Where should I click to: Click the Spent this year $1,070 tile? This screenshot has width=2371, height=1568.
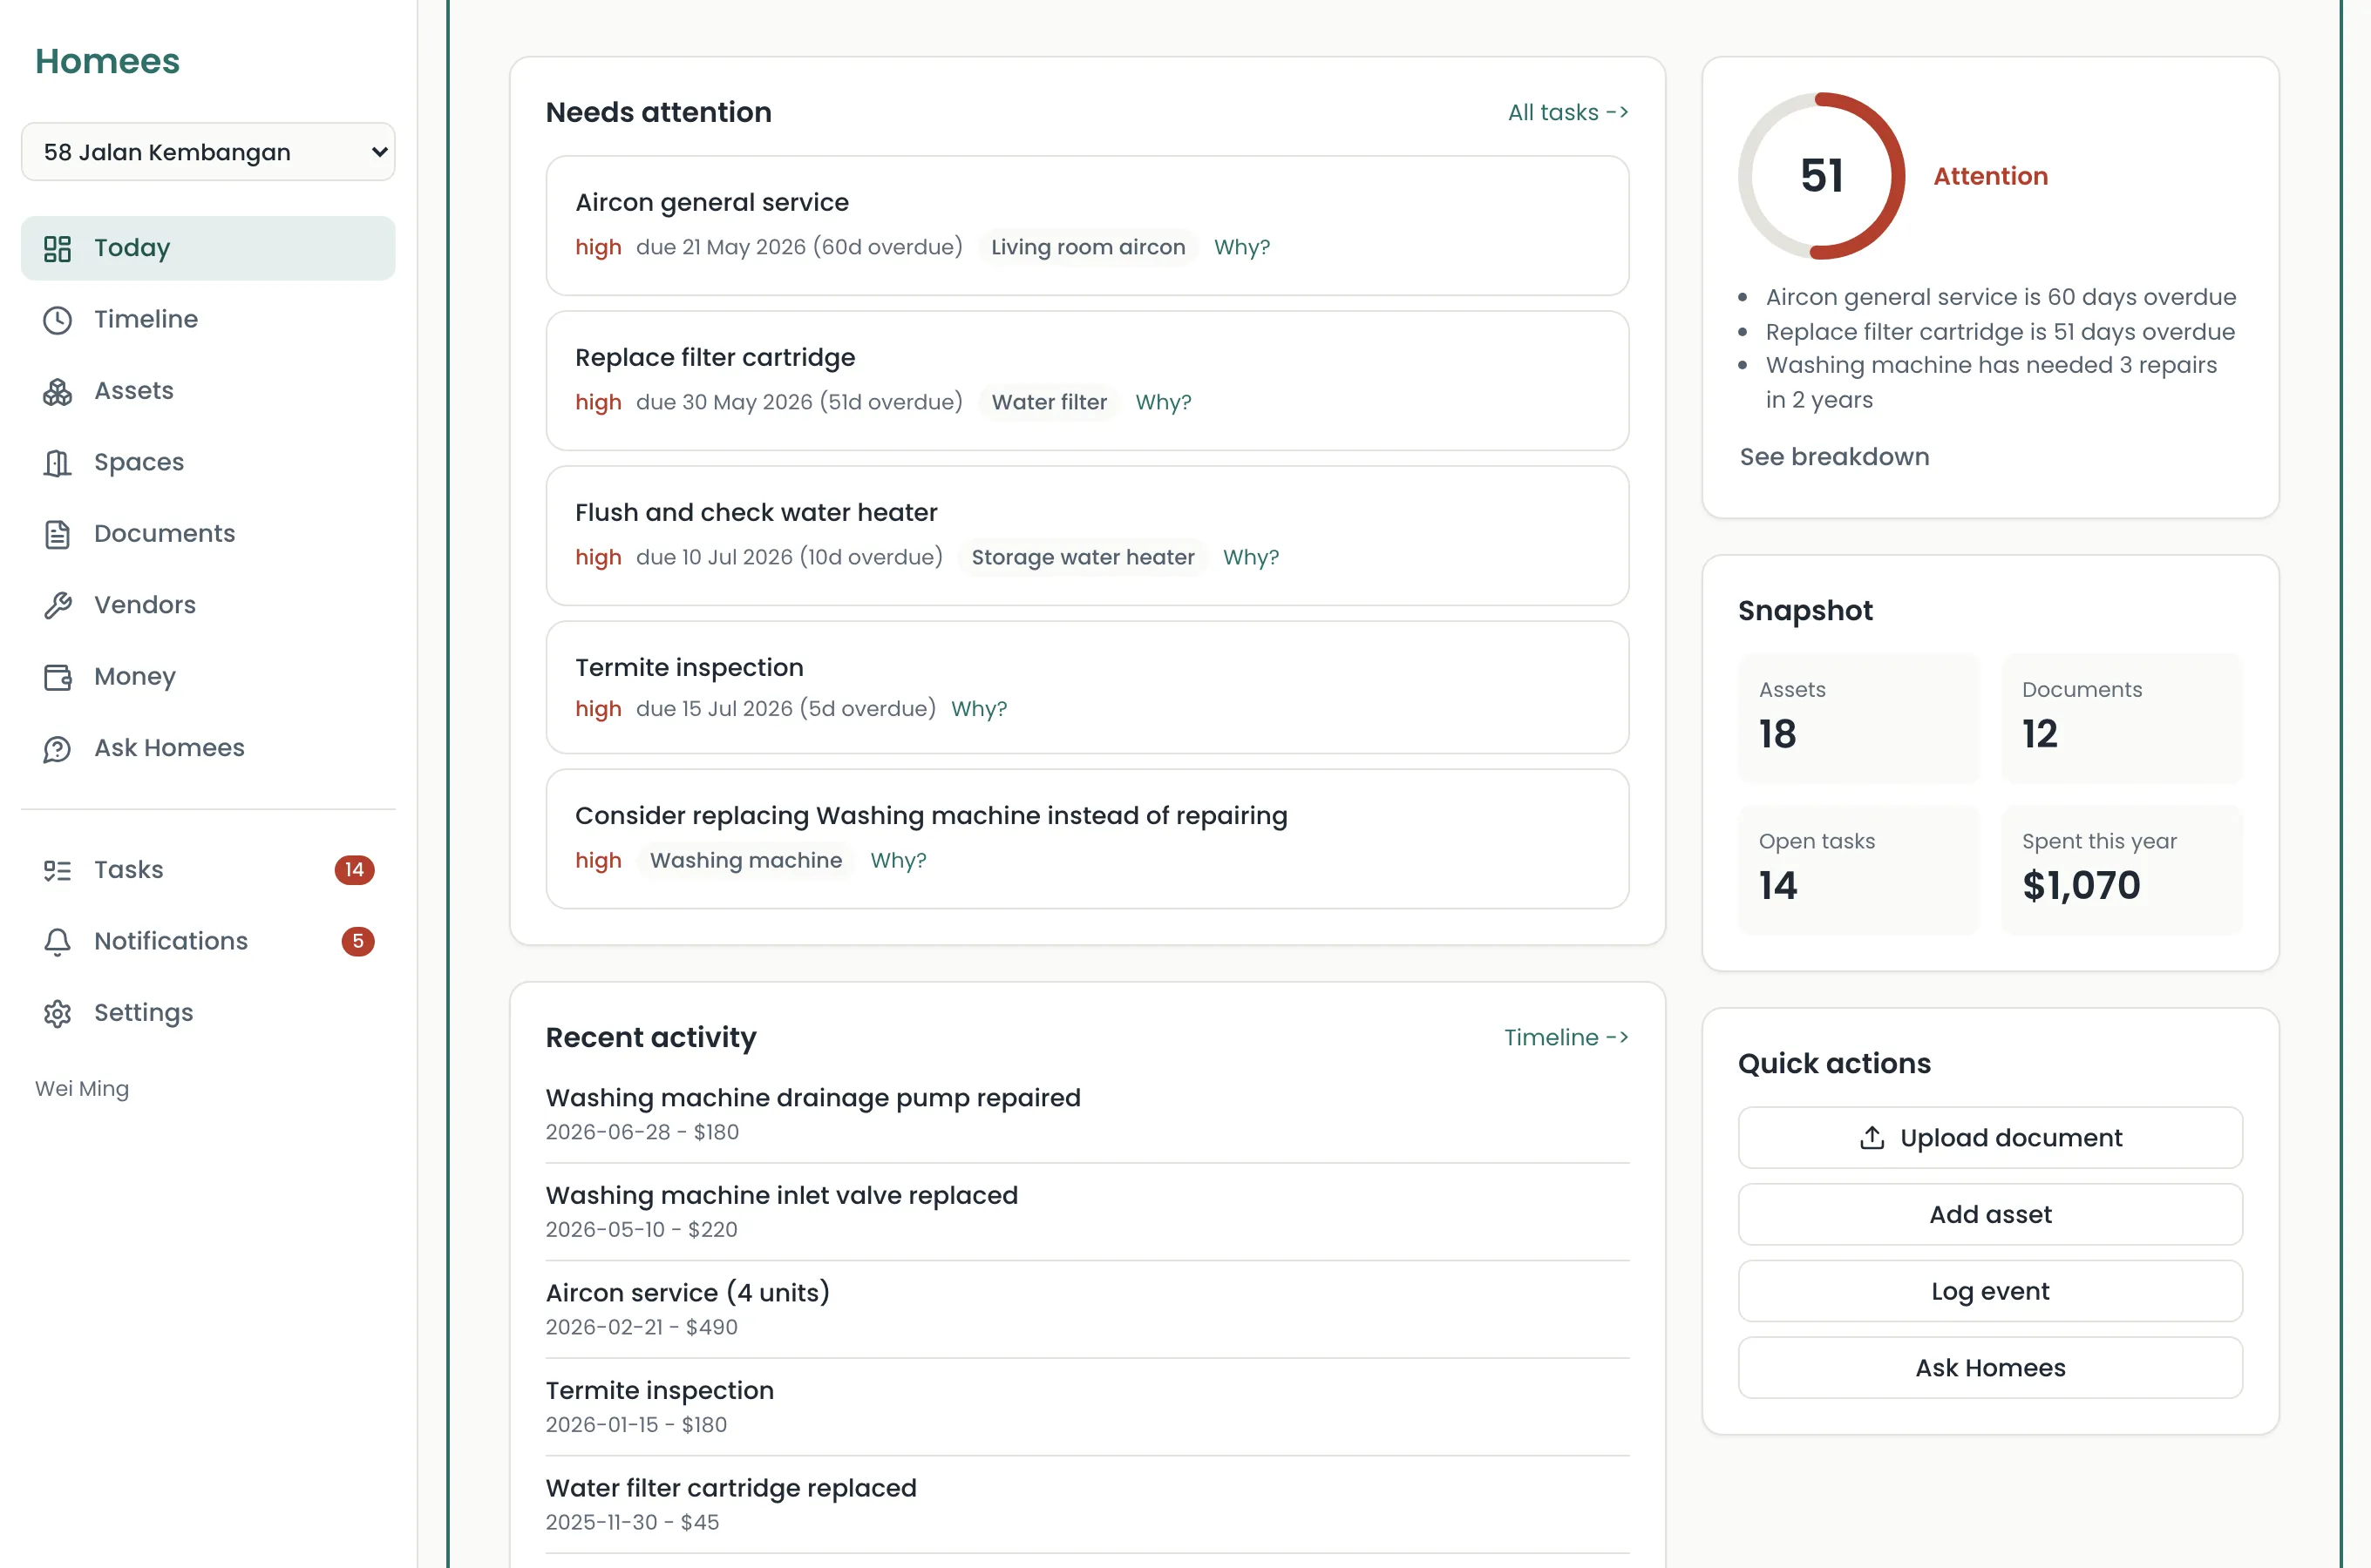pyautogui.click(x=2122, y=870)
